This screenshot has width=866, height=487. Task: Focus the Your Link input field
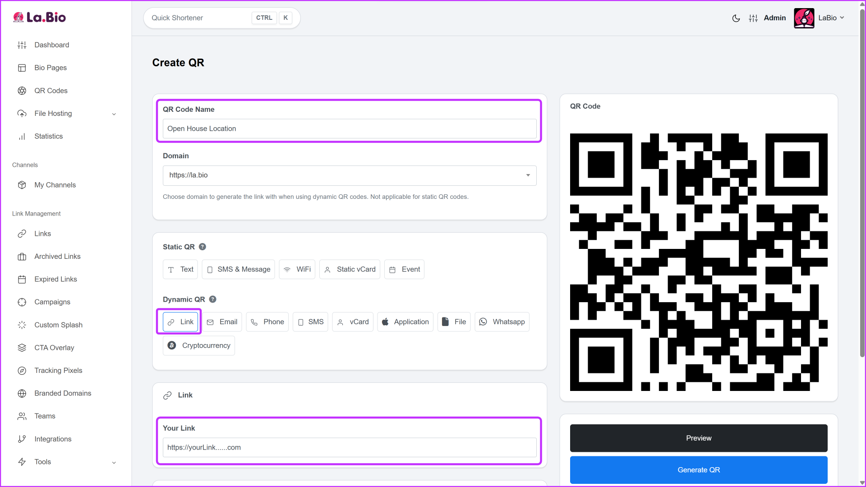pyautogui.click(x=349, y=447)
